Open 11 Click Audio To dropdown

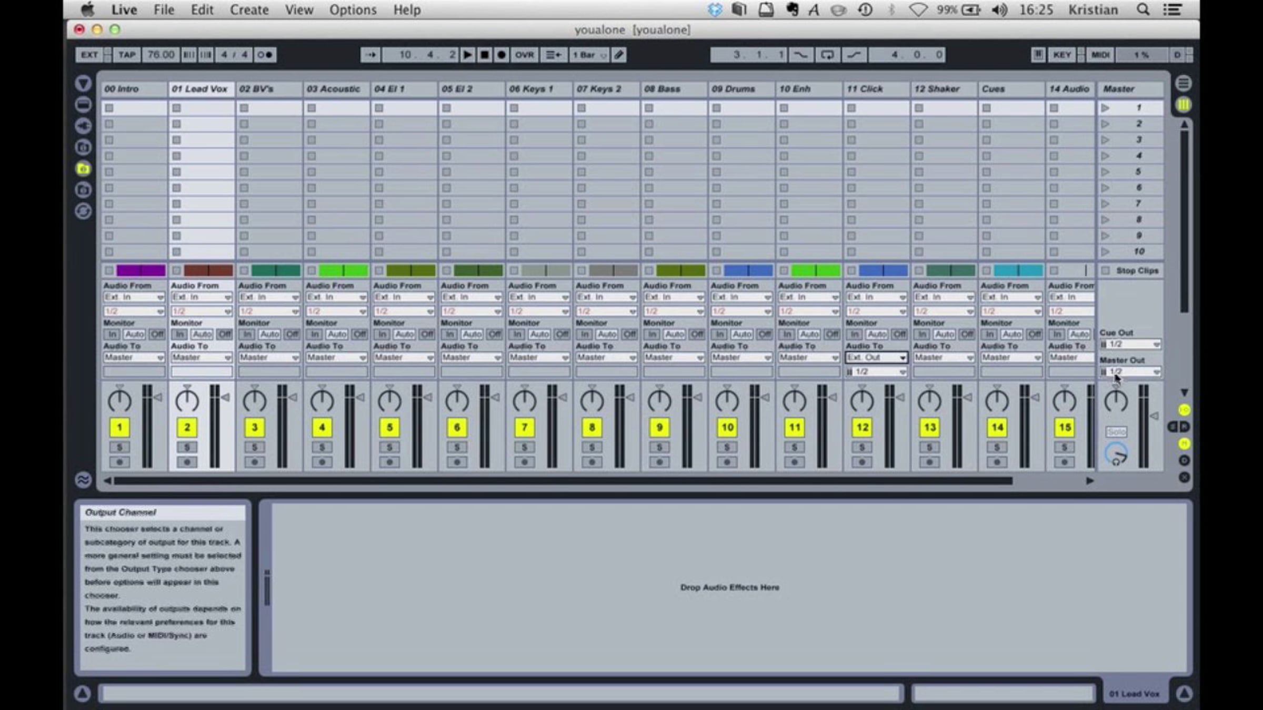pos(876,358)
